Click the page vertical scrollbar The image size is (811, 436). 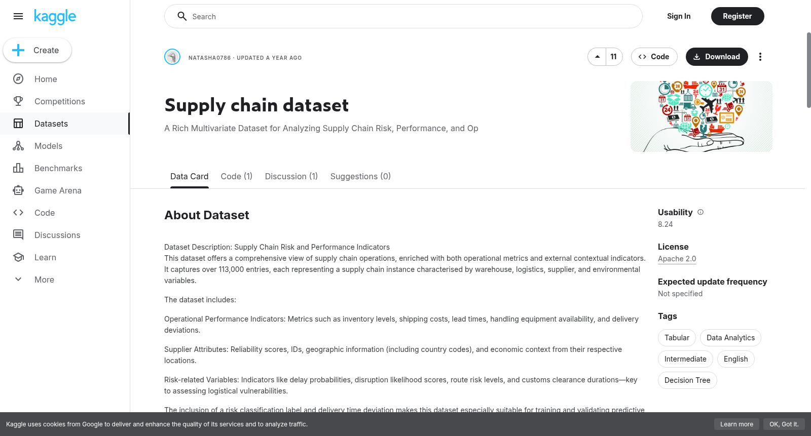(x=808, y=70)
